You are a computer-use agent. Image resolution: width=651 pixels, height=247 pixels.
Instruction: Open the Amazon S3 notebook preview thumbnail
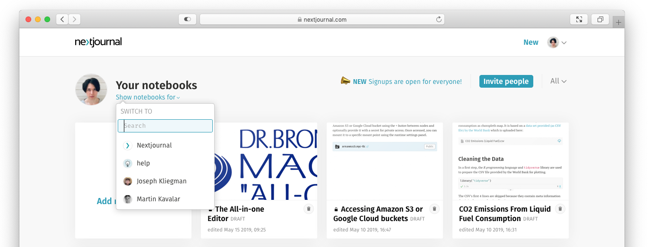[385, 161]
